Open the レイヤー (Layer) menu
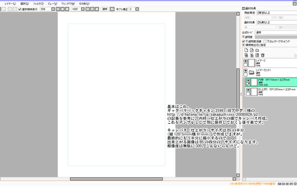The image size is (297, 186). (x=10, y=4)
